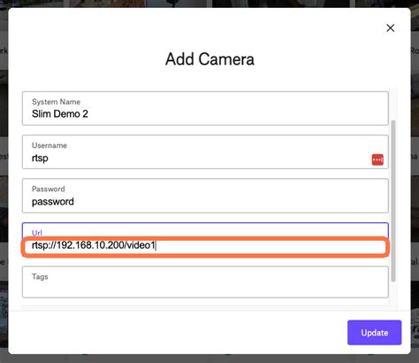The width and height of the screenshot is (419, 363).
Task: Click the scrollbar track below the thumb
Action: 393,295
